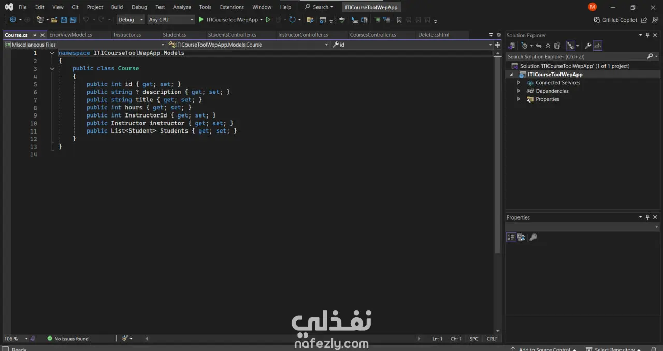Click the share Live Share icon
663x351 pixels.
pyautogui.click(x=644, y=20)
